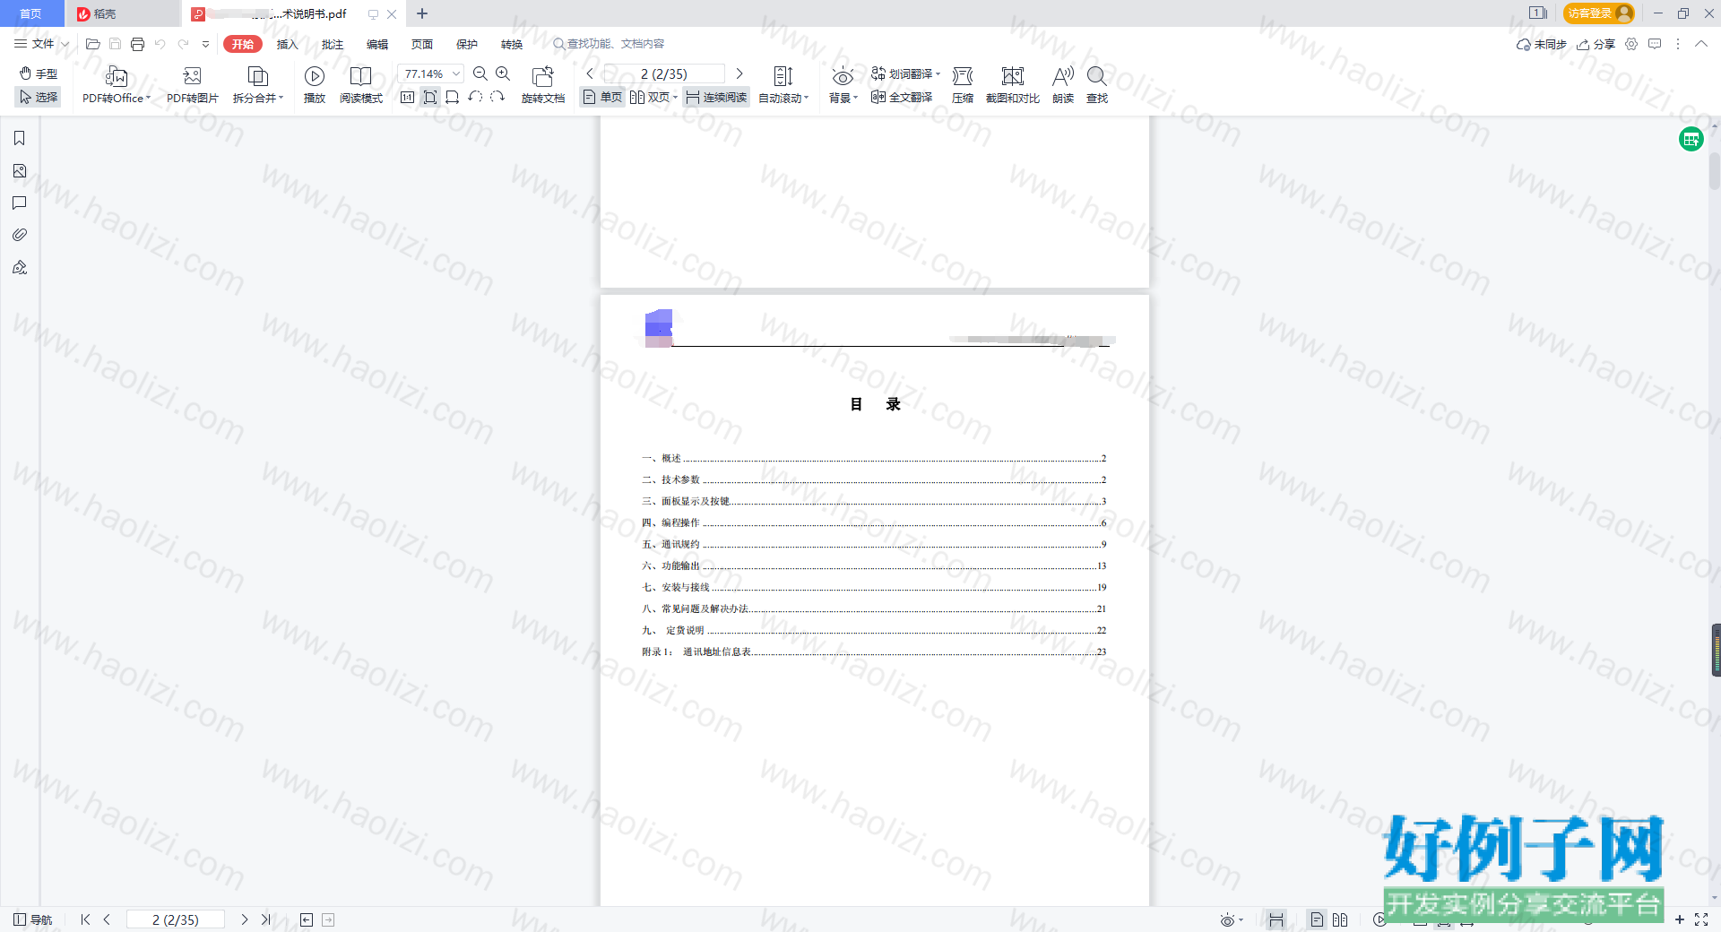Click 分享 share button
This screenshot has width=1721, height=932.
click(1596, 44)
